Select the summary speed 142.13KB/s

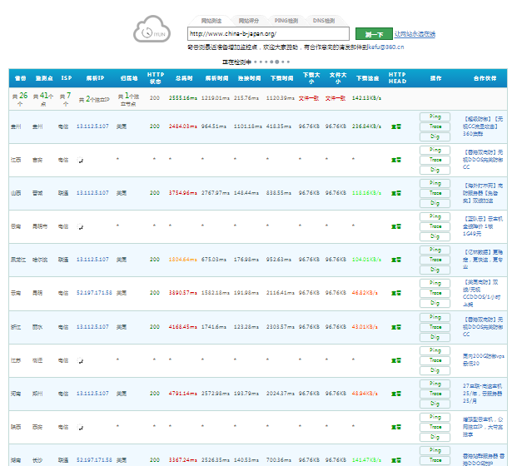pyautogui.click(x=366, y=98)
